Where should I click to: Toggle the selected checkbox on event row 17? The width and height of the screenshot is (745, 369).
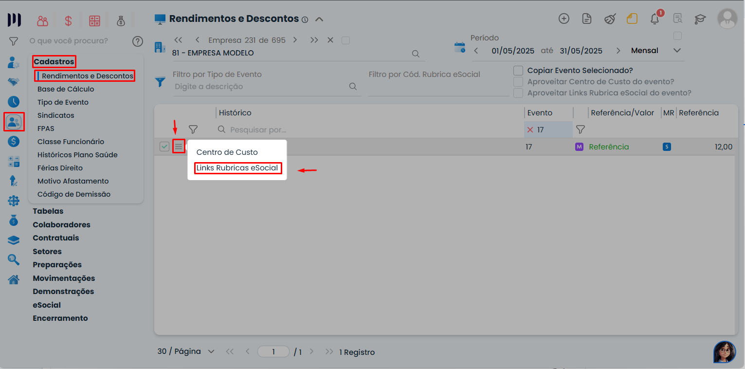[164, 146]
